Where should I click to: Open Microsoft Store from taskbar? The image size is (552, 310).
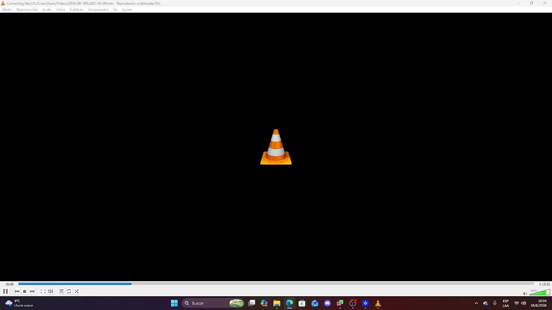pos(302,303)
